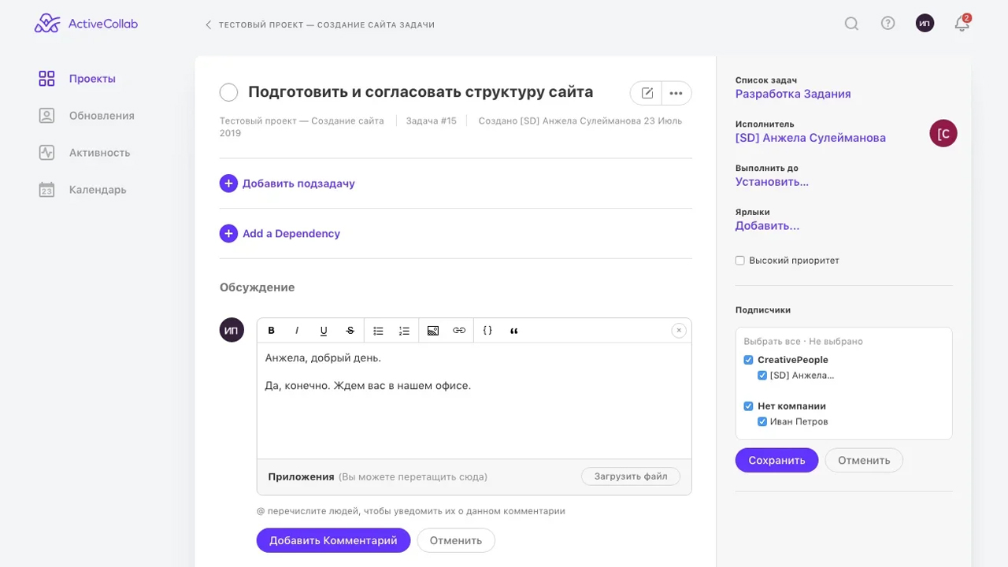Go to Календарь in the sidebar
1008x567 pixels.
click(97, 190)
